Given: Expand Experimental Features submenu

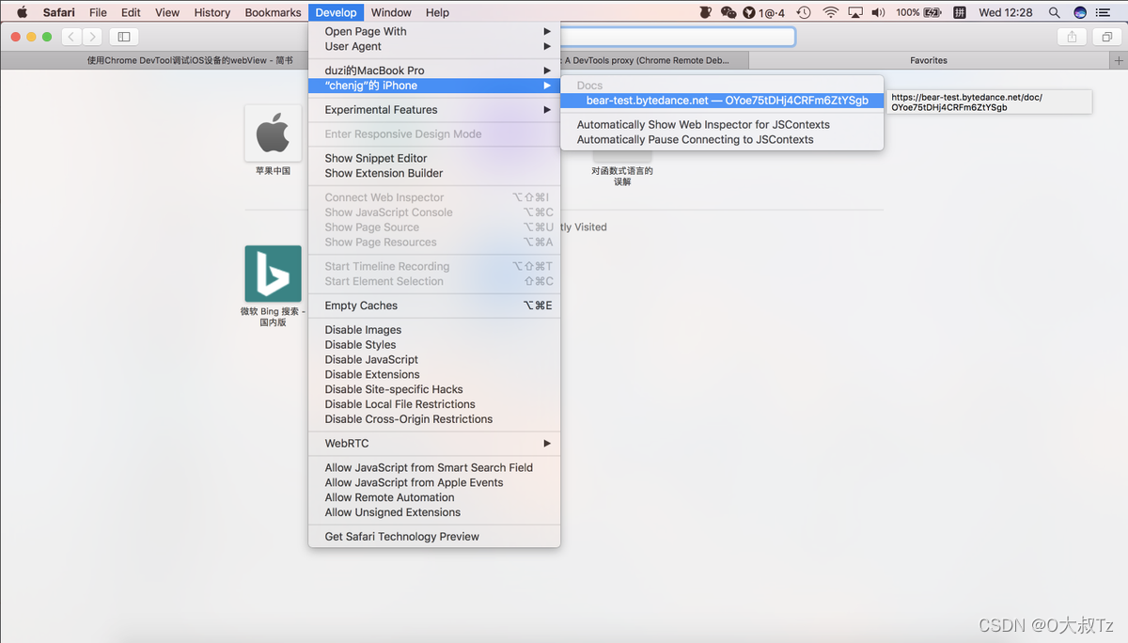Looking at the screenshot, I should [x=435, y=110].
